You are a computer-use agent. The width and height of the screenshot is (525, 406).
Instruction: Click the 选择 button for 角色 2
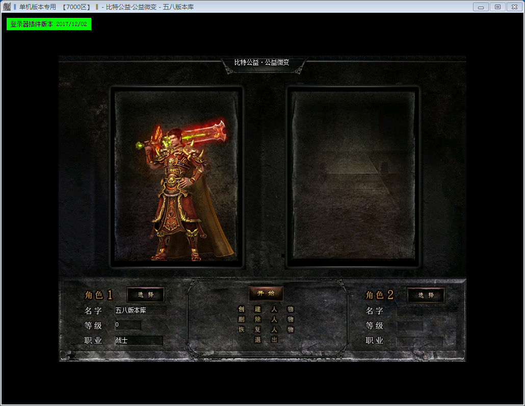(x=426, y=295)
